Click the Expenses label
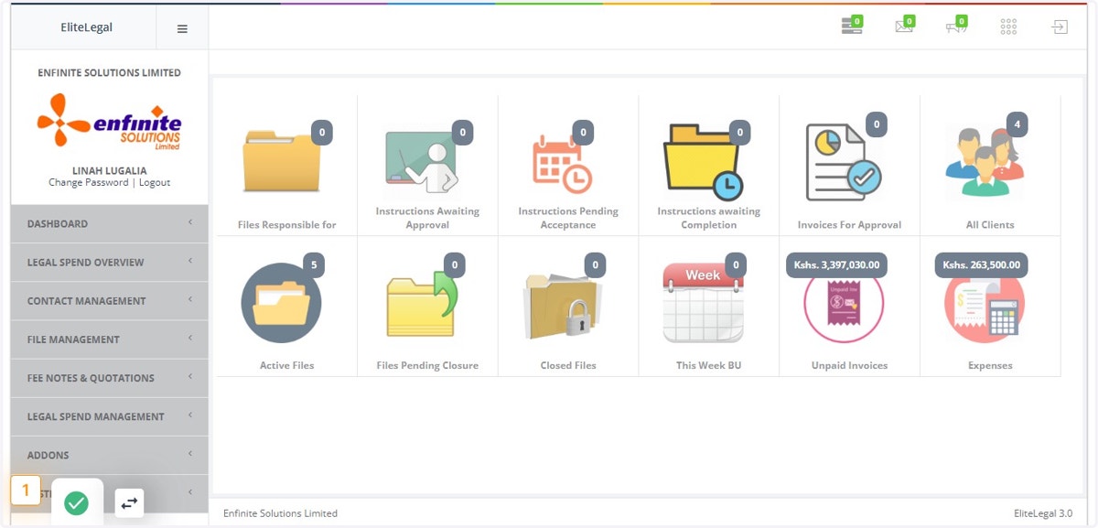 point(990,365)
